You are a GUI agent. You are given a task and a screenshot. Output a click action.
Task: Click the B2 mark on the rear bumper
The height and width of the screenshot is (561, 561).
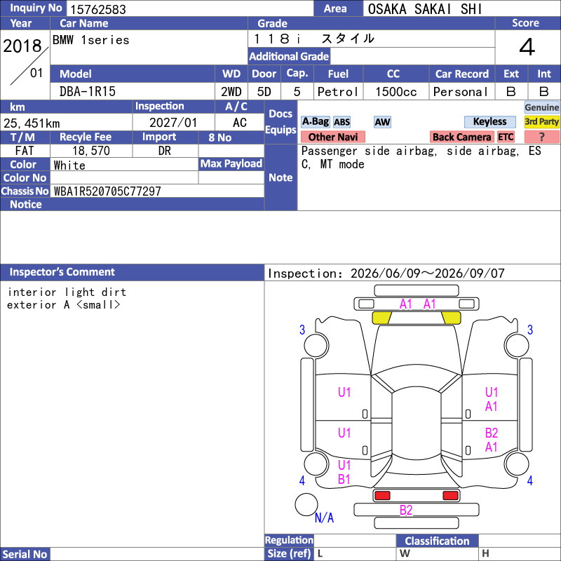(x=406, y=511)
